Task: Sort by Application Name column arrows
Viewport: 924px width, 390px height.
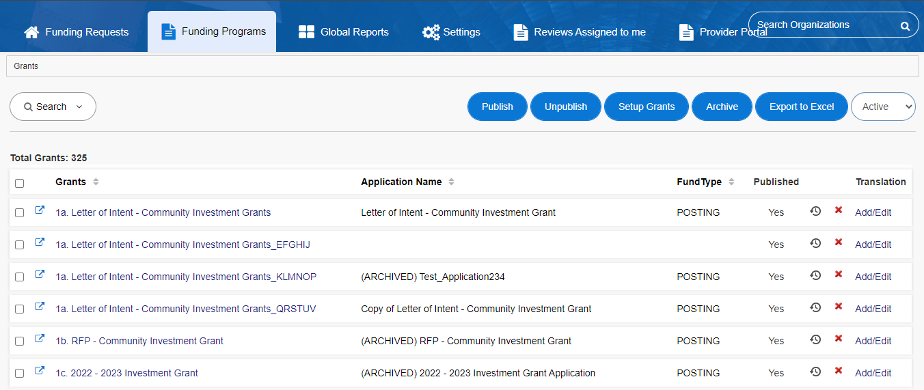Action: 451,182
